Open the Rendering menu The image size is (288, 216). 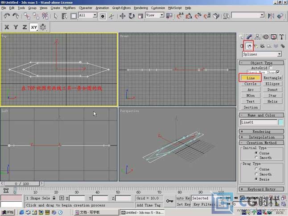pos(141,8)
